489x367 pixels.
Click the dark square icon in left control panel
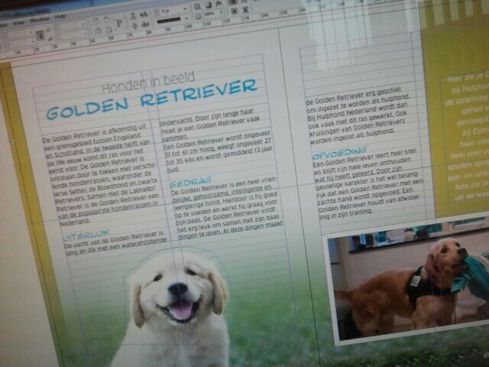coord(40,36)
